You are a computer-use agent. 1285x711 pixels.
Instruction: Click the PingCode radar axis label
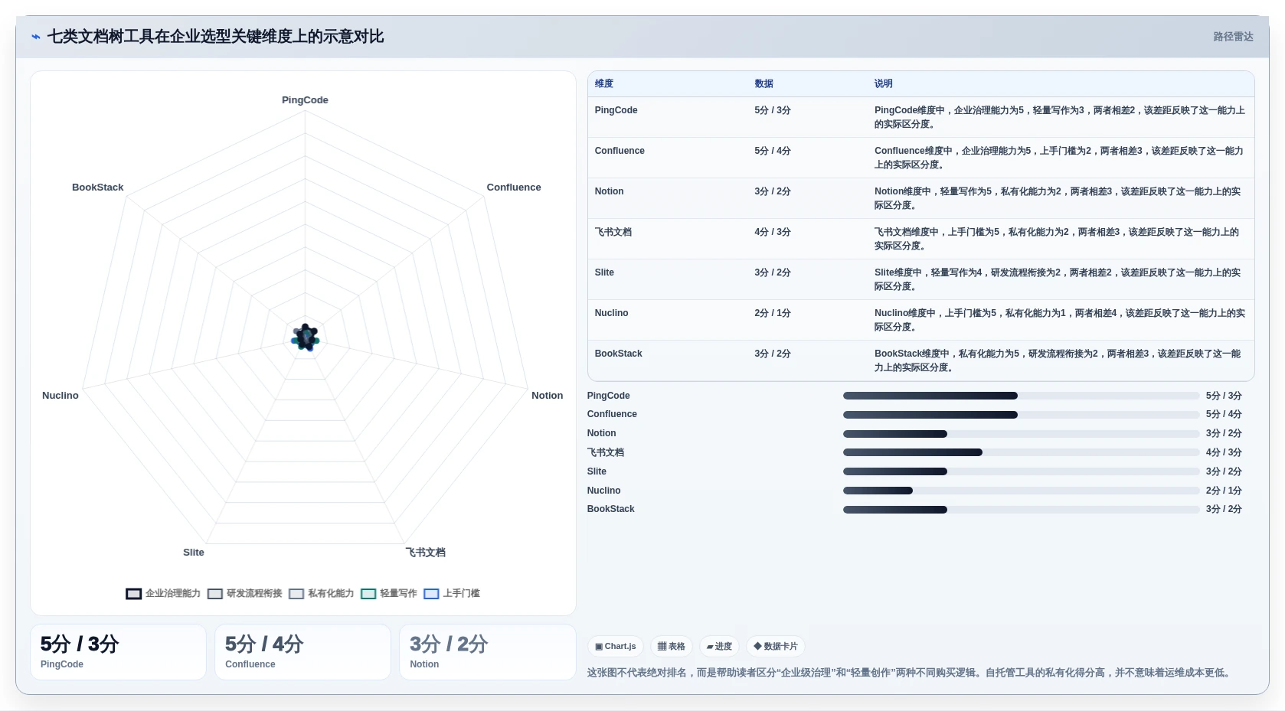(x=305, y=100)
